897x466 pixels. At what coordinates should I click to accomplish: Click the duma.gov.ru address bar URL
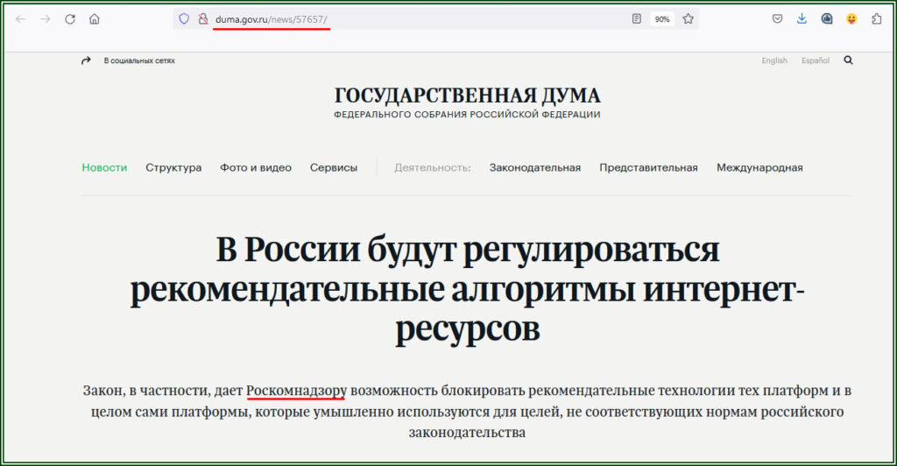coord(272,19)
